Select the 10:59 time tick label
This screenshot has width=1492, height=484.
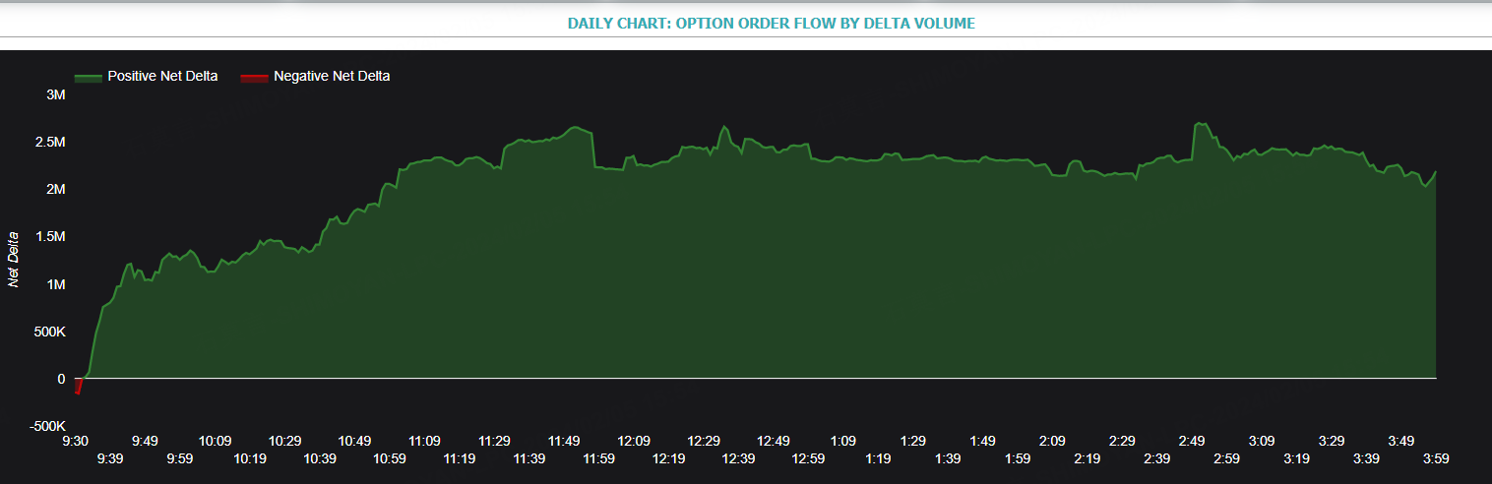391,458
